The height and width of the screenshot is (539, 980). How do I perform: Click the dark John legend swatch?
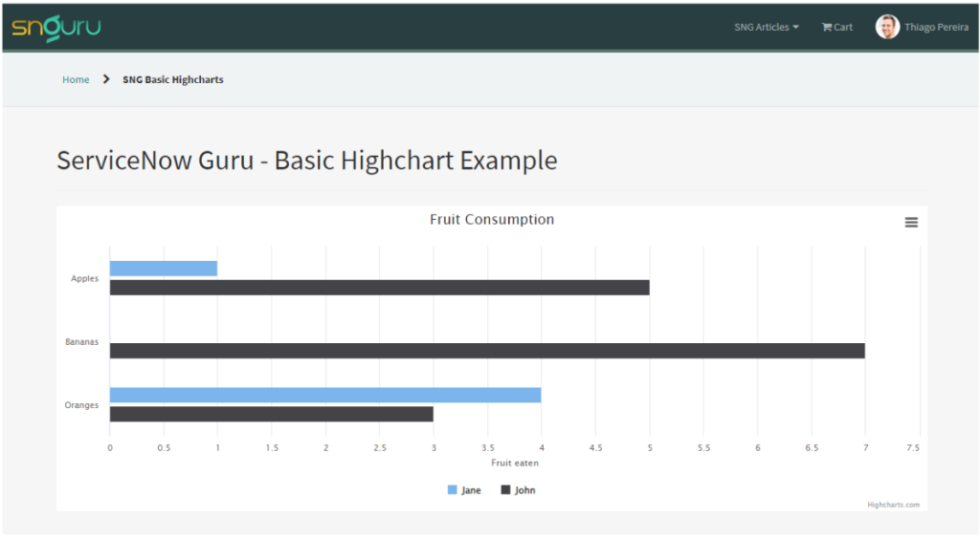pos(506,490)
